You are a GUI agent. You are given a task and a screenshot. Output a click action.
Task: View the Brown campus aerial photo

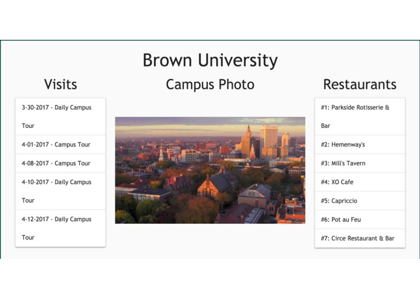[x=210, y=170]
